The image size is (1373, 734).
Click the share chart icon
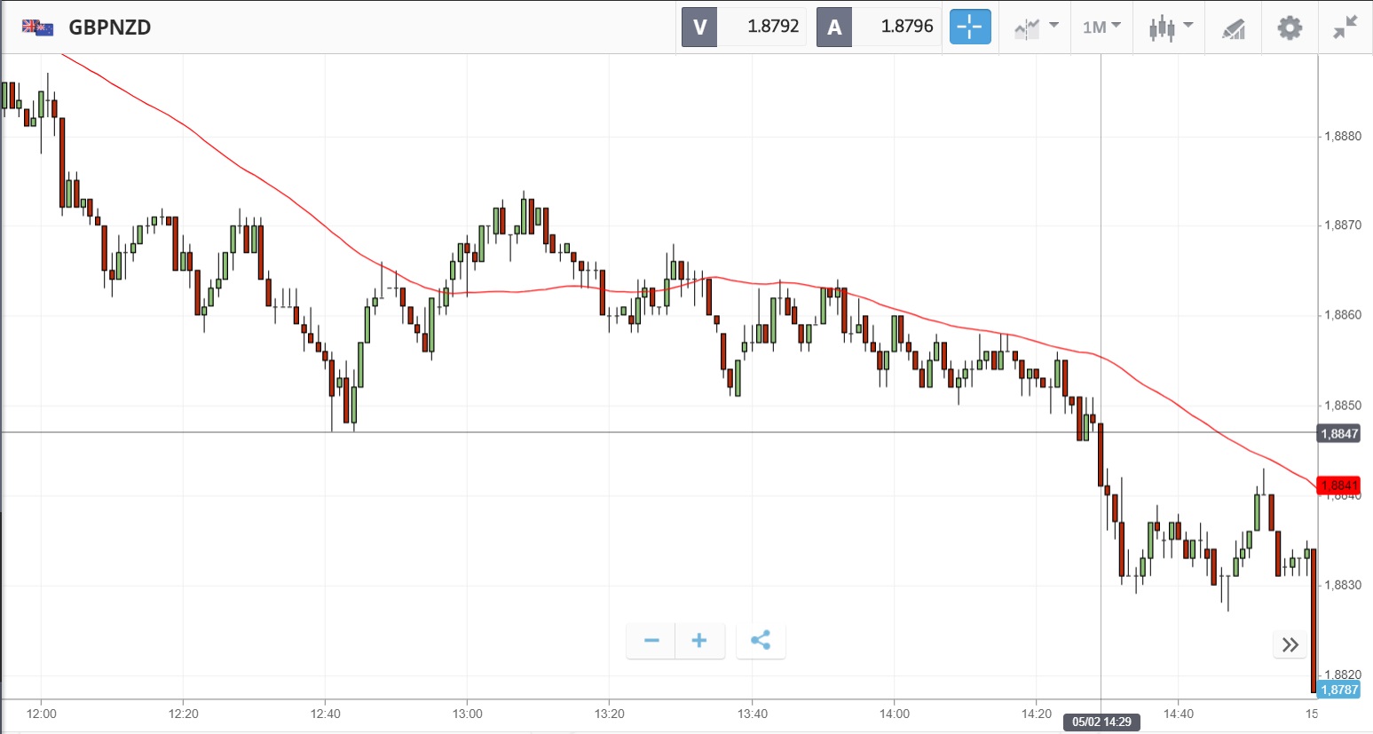tap(761, 641)
